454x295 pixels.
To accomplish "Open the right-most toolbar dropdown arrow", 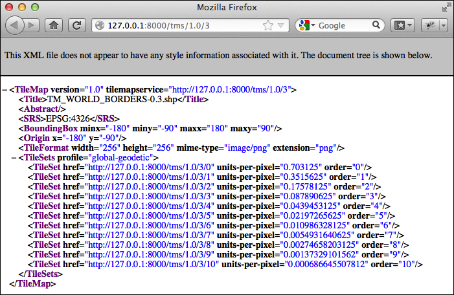I will [x=444, y=25].
